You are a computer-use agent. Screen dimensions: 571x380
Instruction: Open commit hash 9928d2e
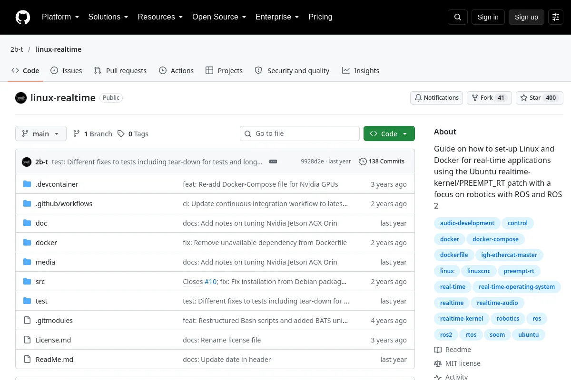[312, 161]
